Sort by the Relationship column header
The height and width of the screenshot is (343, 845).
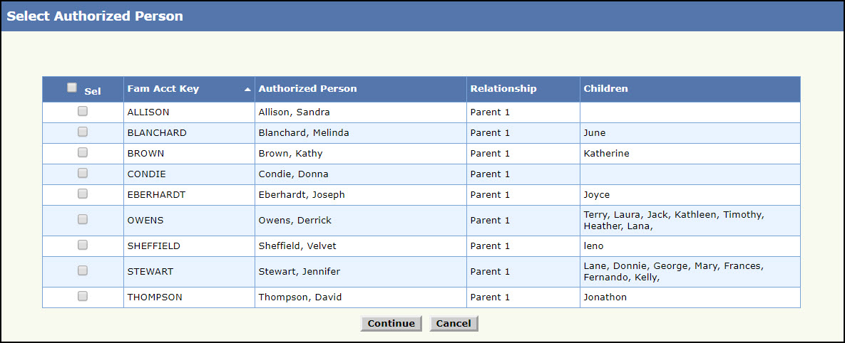tap(503, 89)
